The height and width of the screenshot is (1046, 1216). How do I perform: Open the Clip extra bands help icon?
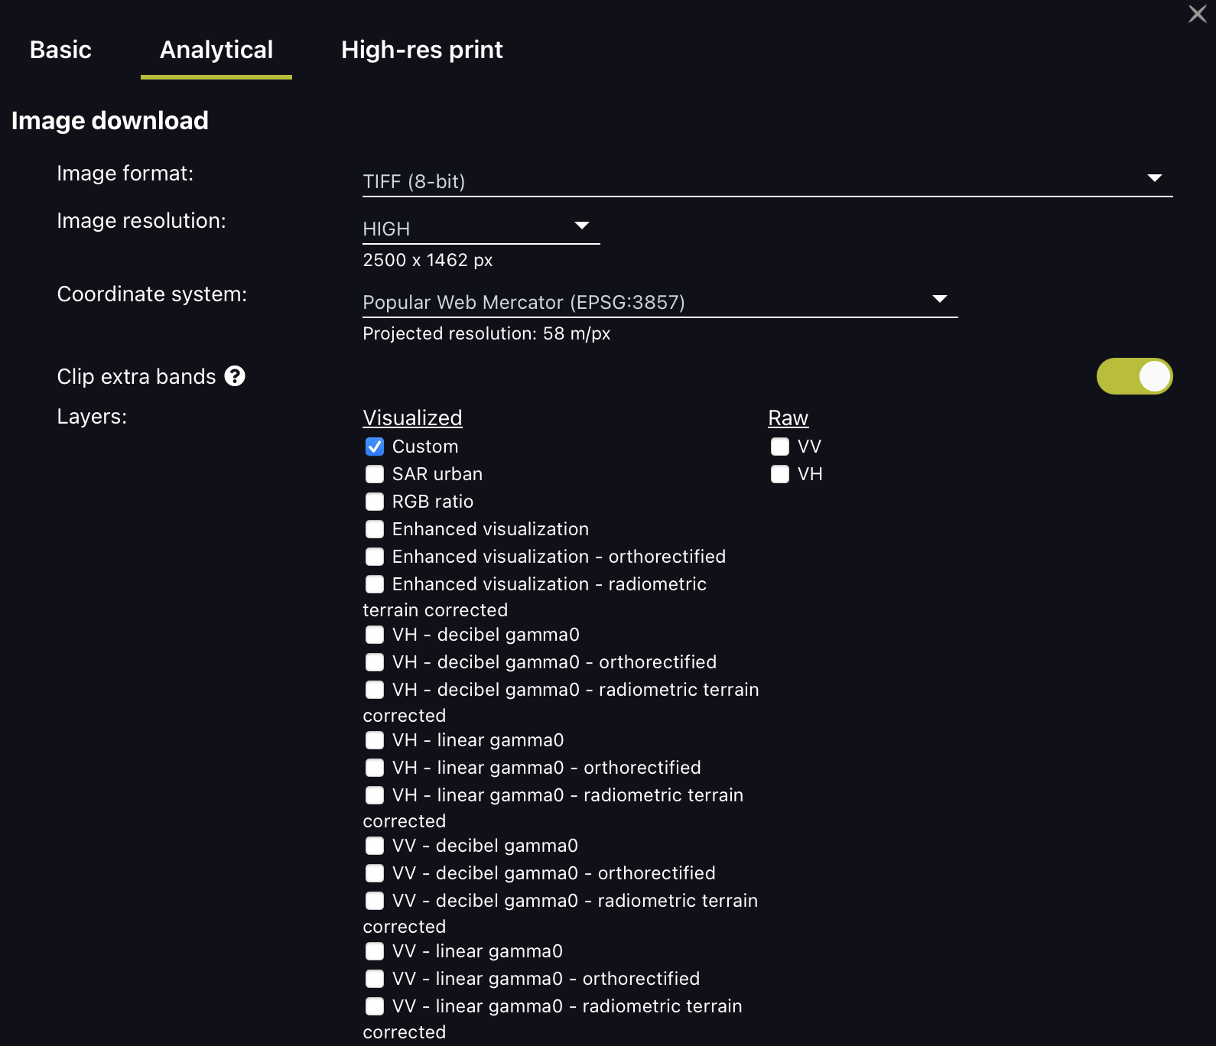point(235,376)
